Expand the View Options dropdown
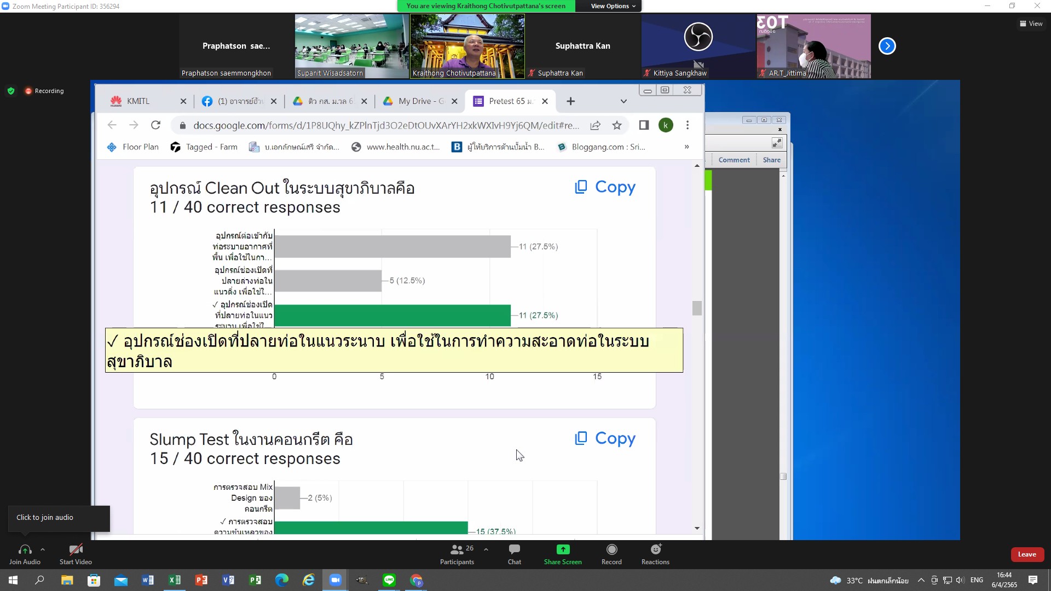This screenshot has width=1051, height=591. coord(613,6)
